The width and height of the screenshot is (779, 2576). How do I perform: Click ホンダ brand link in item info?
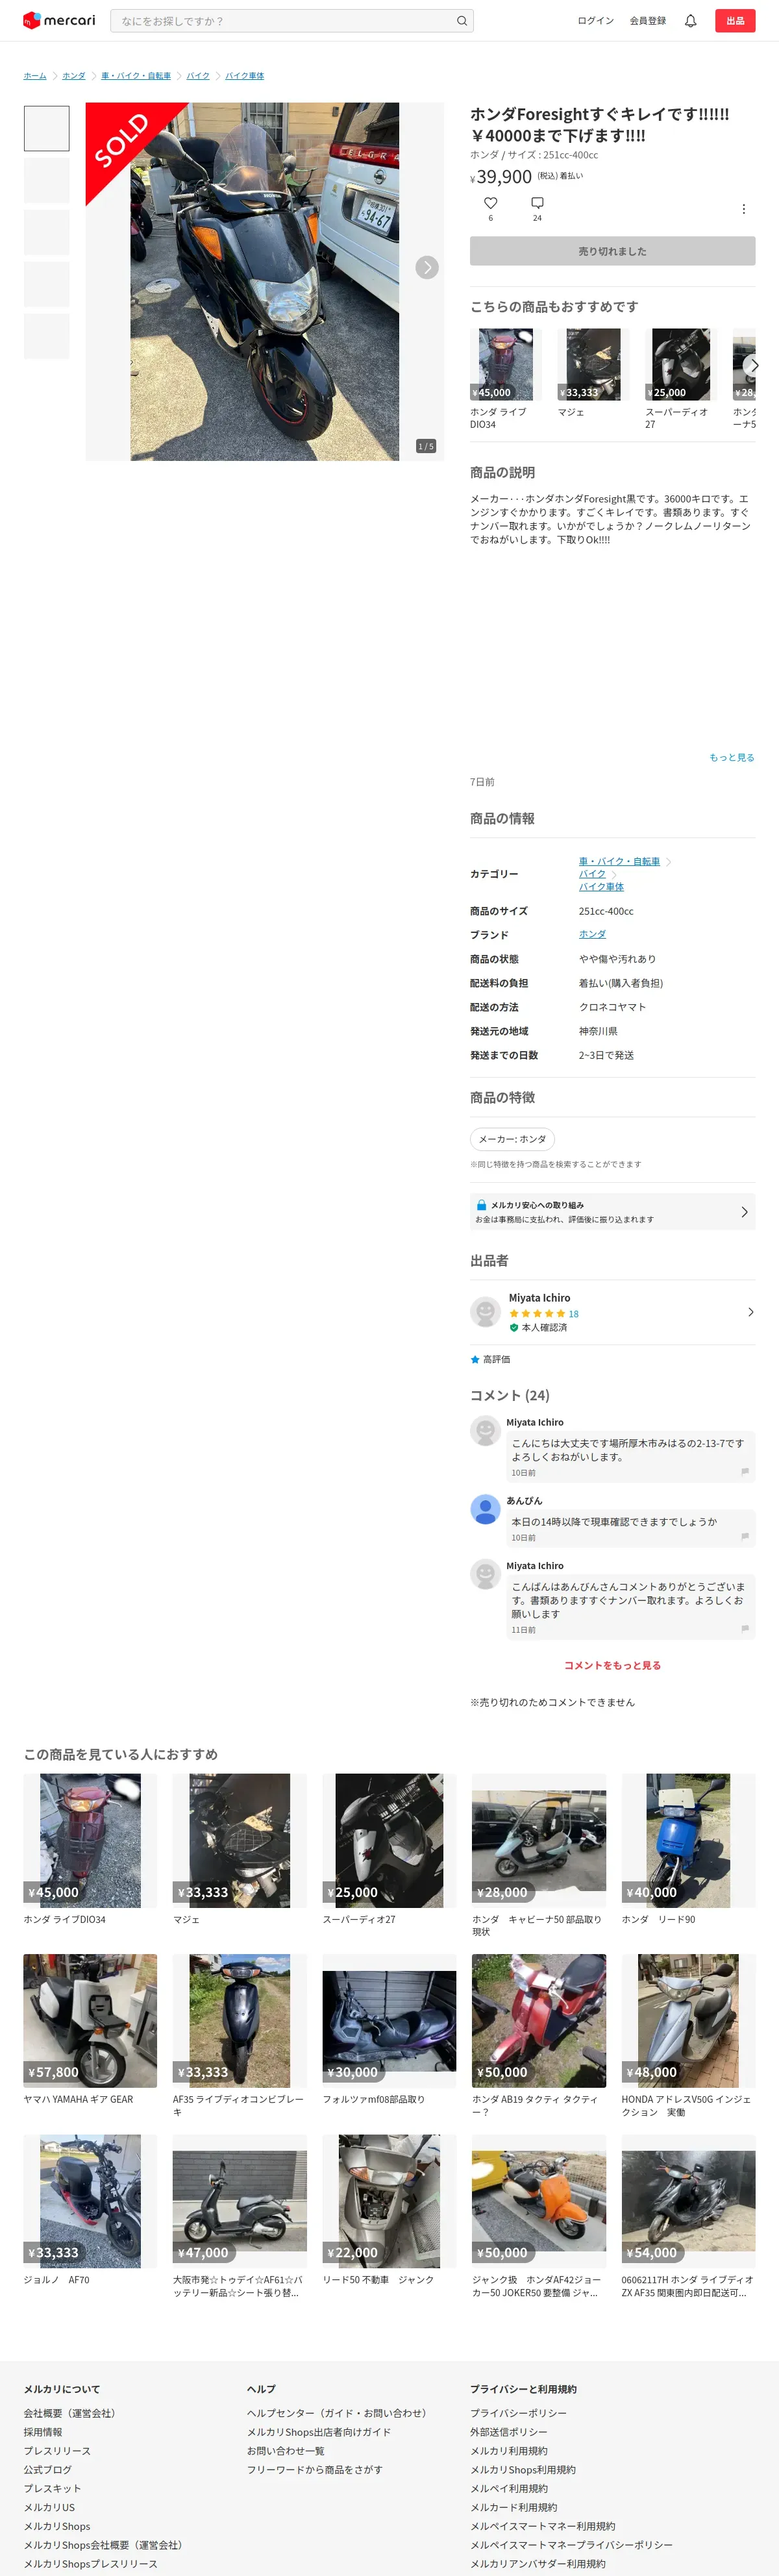pyautogui.click(x=592, y=934)
